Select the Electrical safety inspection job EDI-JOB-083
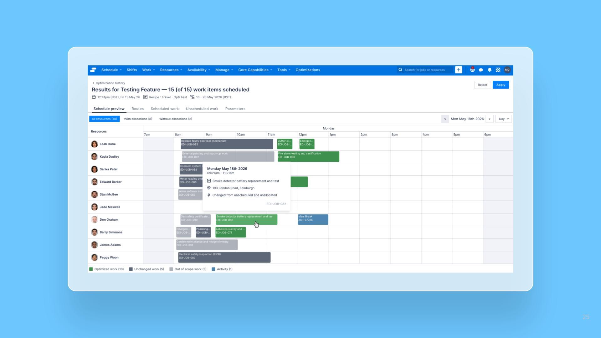The image size is (601, 338). pyautogui.click(x=224, y=257)
